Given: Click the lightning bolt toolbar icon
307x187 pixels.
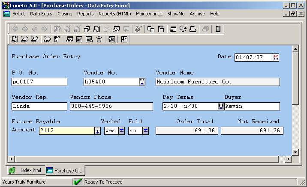Looking at the screenshot, I should tap(138, 30).
